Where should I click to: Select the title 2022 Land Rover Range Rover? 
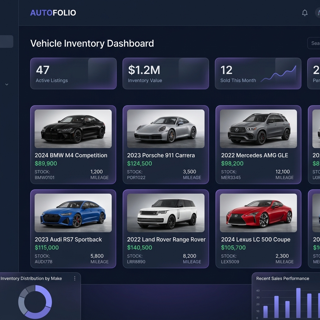[x=166, y=239]
